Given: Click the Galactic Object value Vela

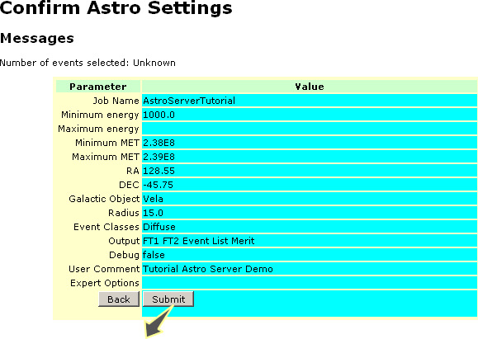Looking at the screenshot, I should pyautogui.click(x=153, y=199).
